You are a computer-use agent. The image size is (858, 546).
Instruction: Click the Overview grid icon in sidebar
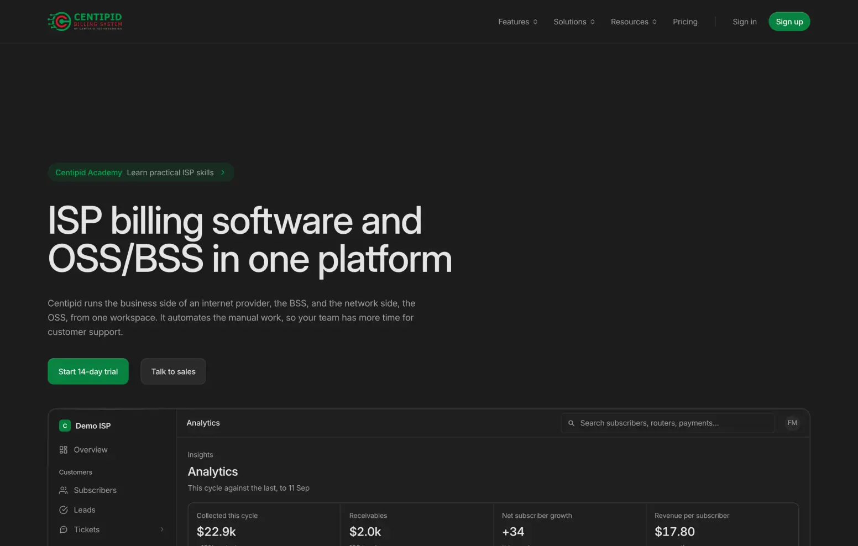pyautogui.click(x=64, y=450)
